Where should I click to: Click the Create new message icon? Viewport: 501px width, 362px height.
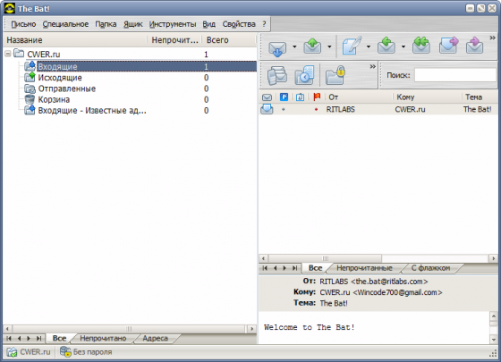(x=352, y=46)
